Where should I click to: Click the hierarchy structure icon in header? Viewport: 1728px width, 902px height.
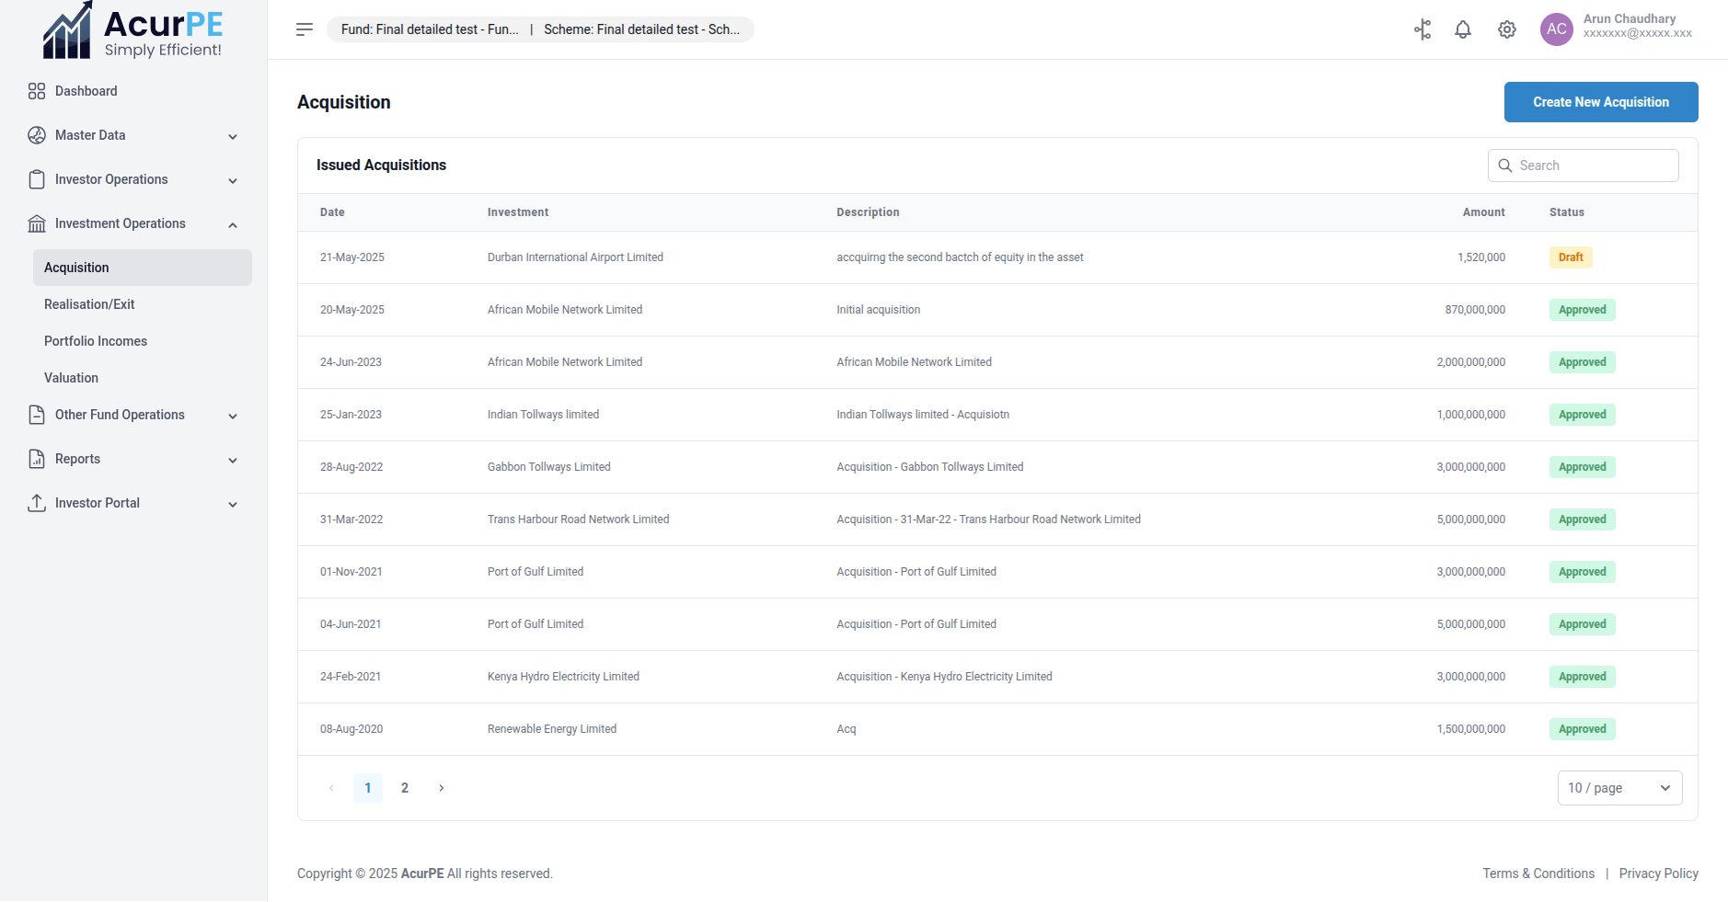1423,29
